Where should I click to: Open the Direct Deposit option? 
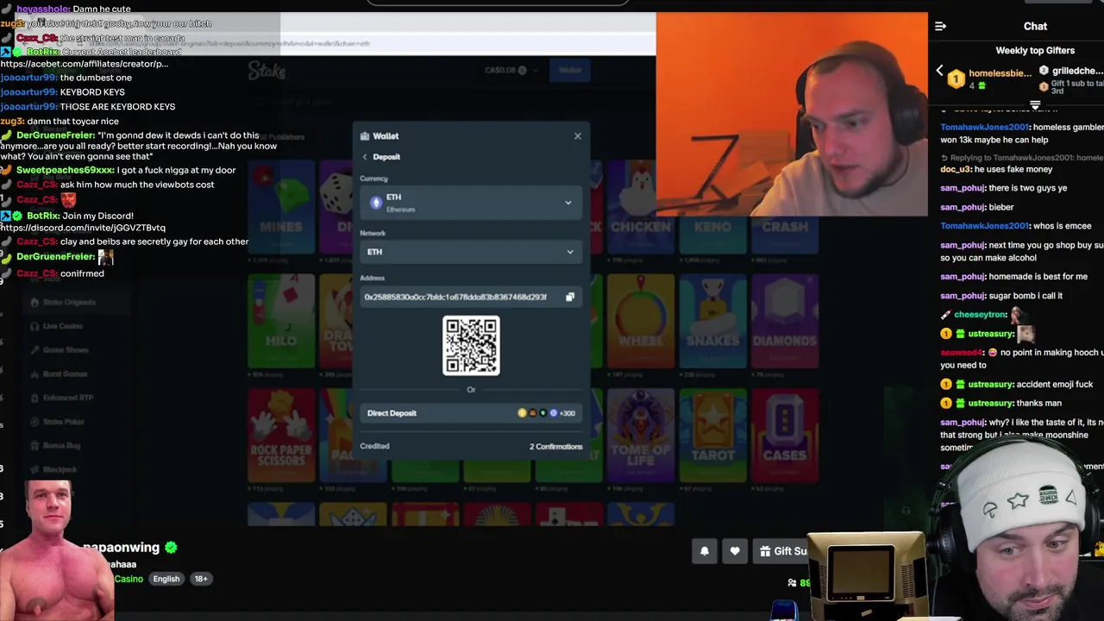tap(471, 413)
